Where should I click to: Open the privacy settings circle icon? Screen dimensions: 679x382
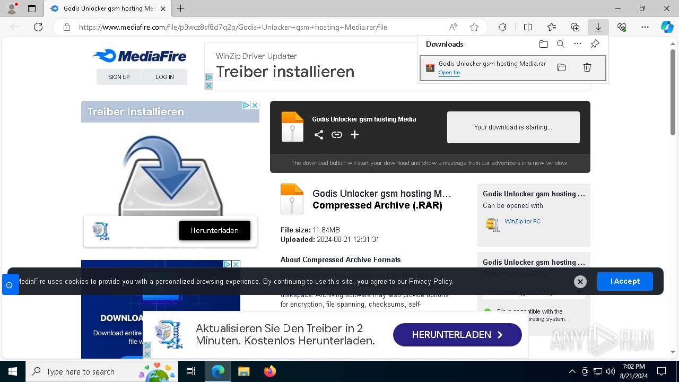[x=9, y=285]
